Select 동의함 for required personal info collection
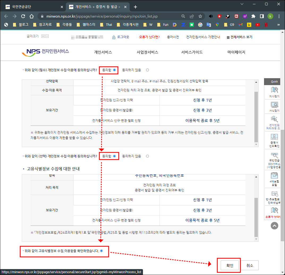The width and height of the screenshot is (285, 275). point(114,70)
